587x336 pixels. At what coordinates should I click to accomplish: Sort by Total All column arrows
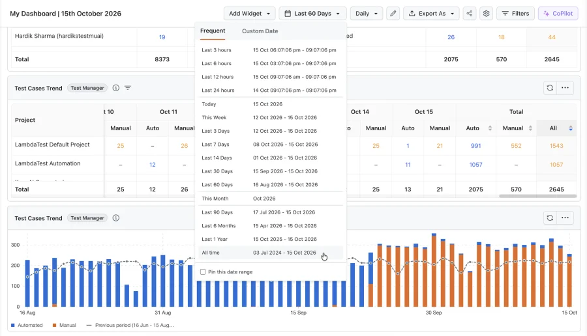click(x=571, y=128)
